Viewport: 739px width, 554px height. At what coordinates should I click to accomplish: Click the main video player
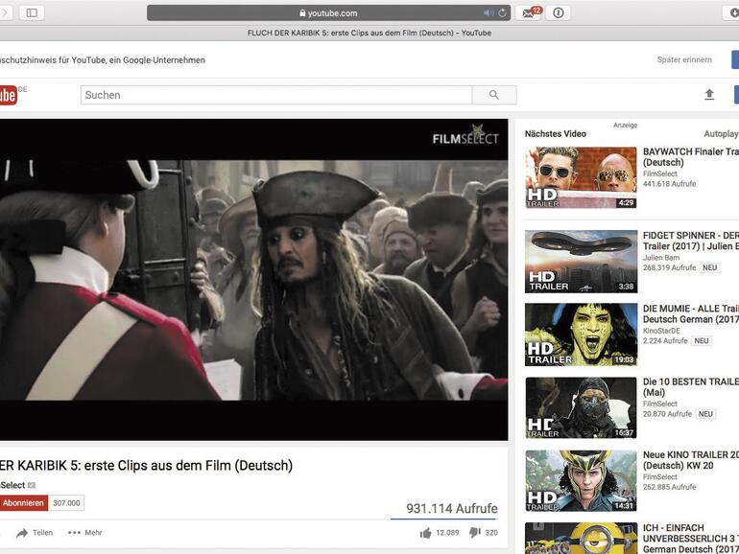[x=253, y=280]
